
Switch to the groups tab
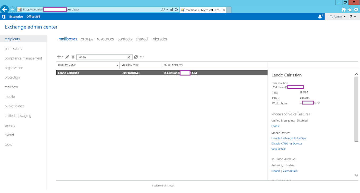pyautogui.click(x=87, y=39)
